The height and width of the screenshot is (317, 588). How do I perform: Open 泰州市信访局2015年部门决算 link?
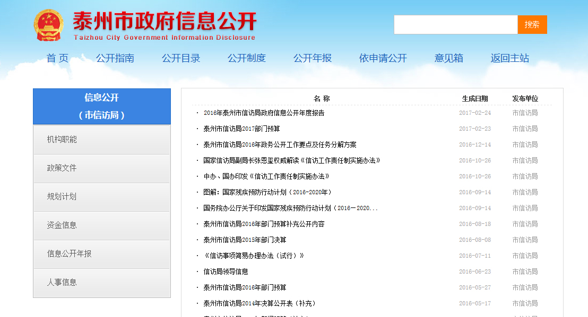pyautogui.click(x=245, y=240)
